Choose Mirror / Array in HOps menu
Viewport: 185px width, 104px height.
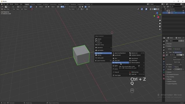[x=103, y=45]
